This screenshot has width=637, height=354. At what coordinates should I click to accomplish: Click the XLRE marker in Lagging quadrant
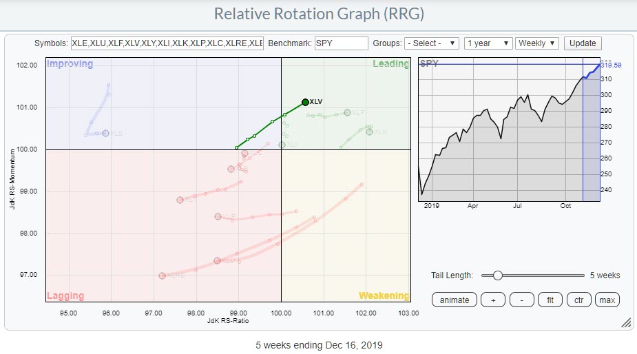pyautogui.click(x=162, y=275)
